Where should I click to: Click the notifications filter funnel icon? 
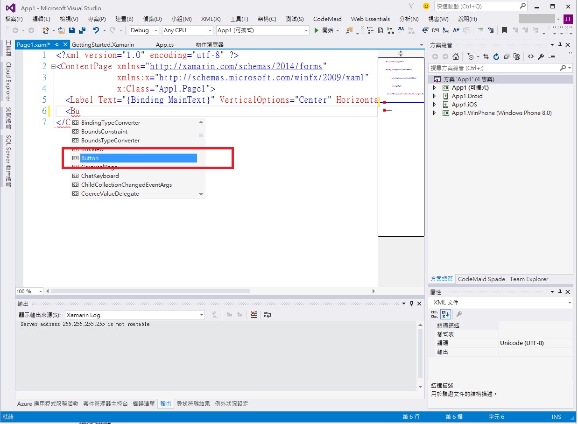coord(411,6)
